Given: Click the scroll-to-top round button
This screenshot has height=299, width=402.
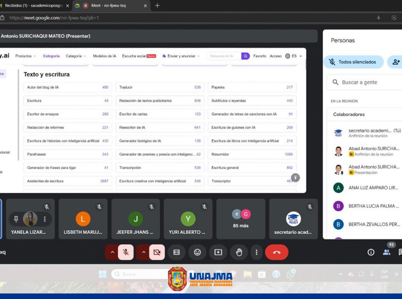Looking at the screenshot, I should [295, 177].
